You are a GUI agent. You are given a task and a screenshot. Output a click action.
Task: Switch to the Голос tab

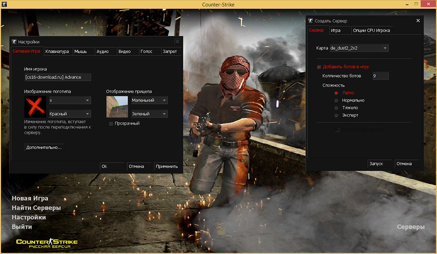(149, 51)
